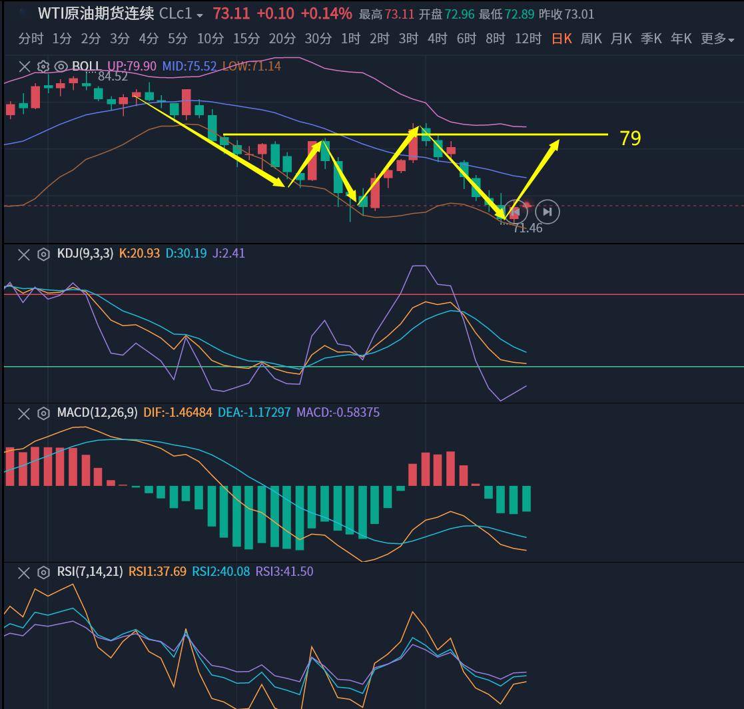This screenshot has height=709, width=744.
Task: Click the RSI2:40.08 value
Action: [220, 571]
